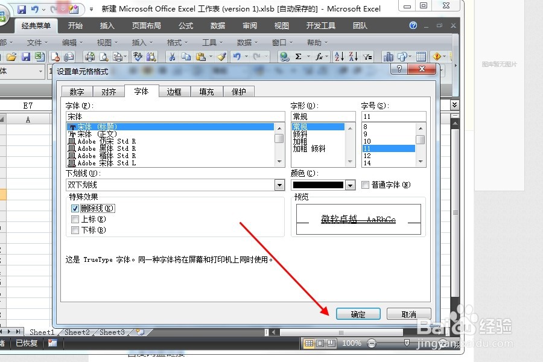Click the insert new worksheet tab icon
The image size is (543, 362).
tap(140, 332)
